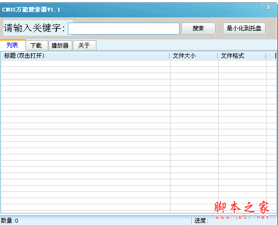Screen dimensions: 278x225
Task: Click the 请输入关键字: label
Action: 35,28
